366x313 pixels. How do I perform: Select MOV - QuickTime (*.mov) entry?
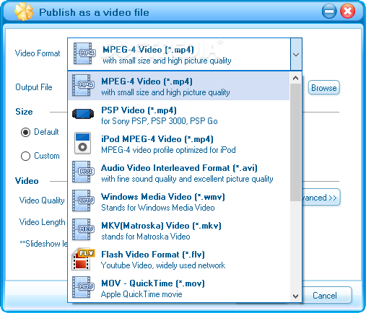click(x=178, y=288)
